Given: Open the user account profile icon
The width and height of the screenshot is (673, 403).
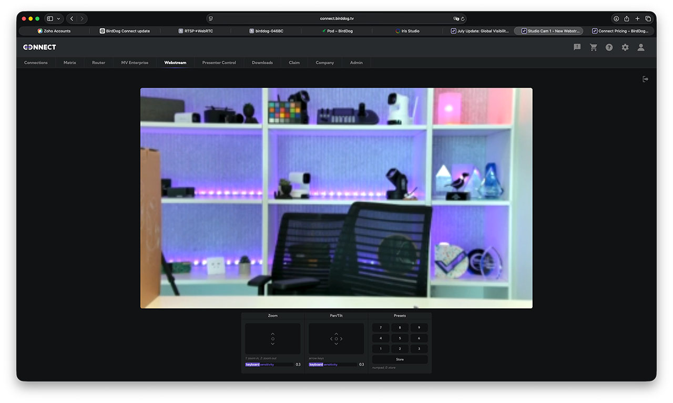Looking at the screenshot, I should pyautogui.click(x=640, y=47).
